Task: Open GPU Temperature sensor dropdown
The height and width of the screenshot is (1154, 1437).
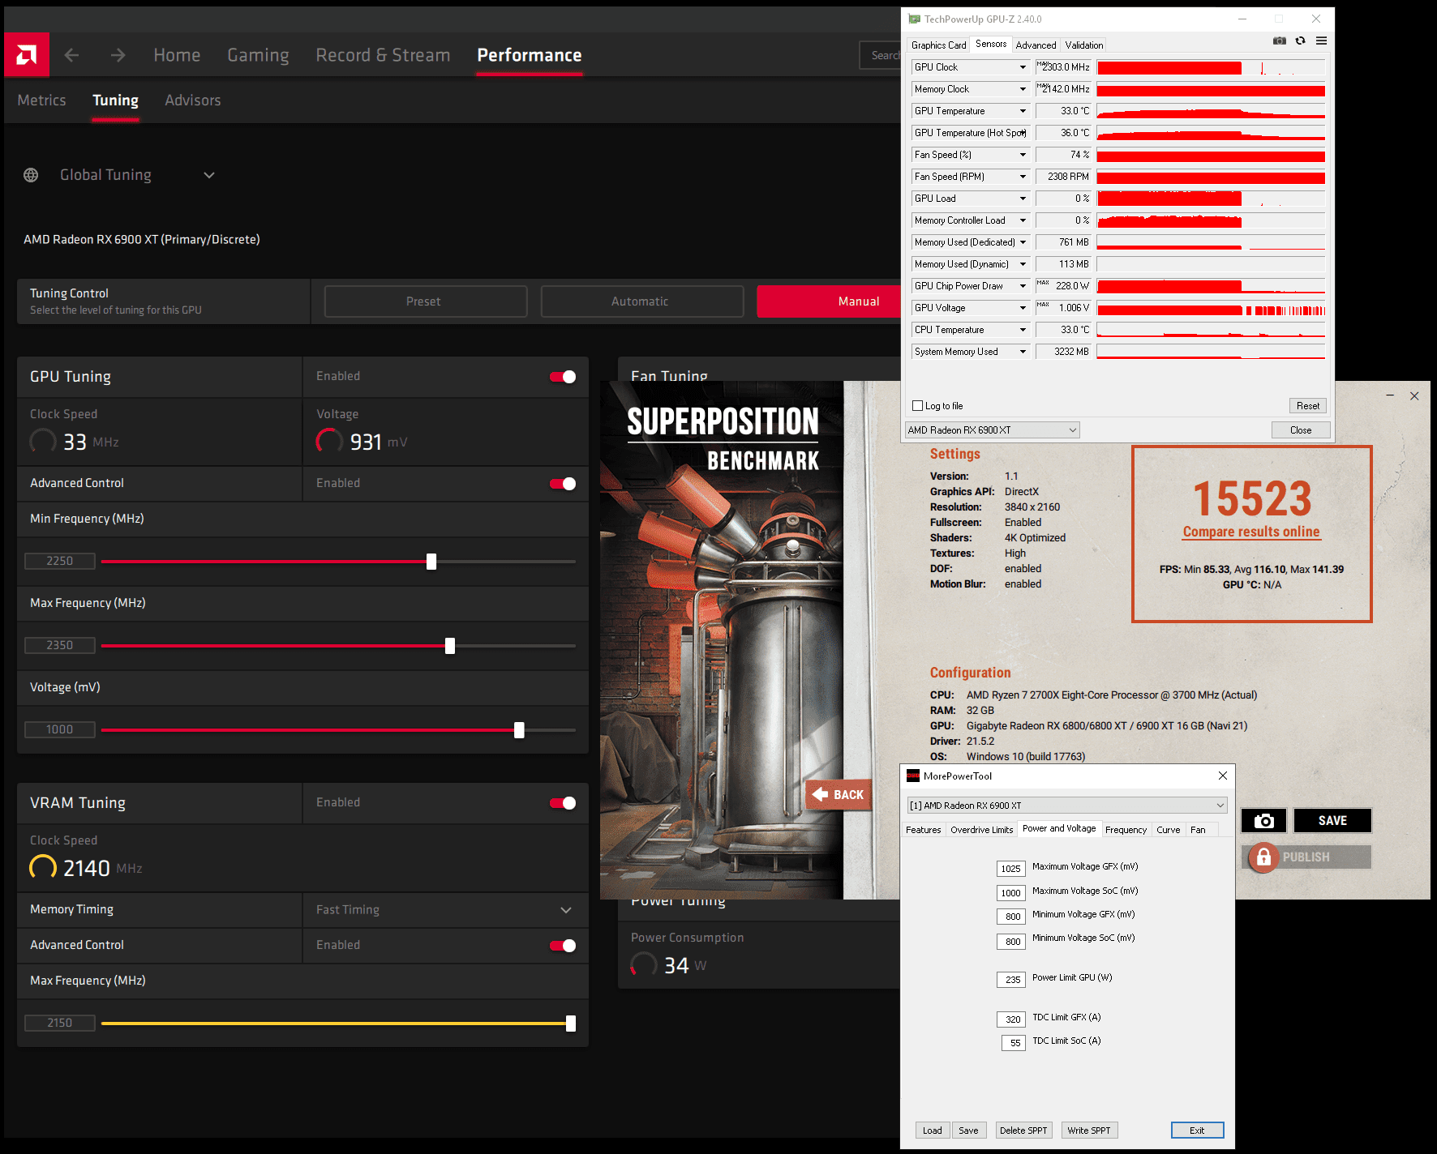Action: 1023,111
